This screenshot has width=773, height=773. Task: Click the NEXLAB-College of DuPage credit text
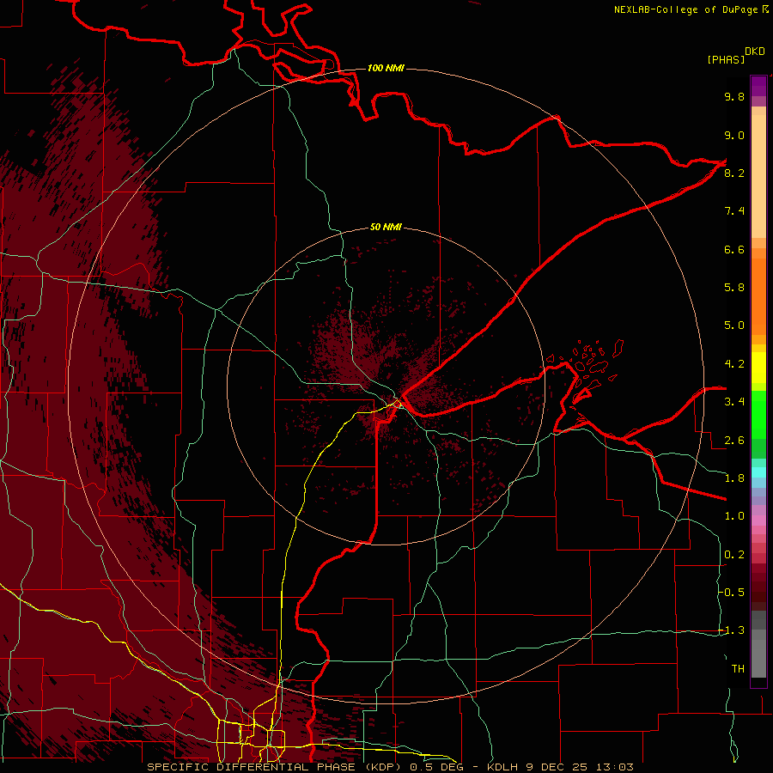(685, 9)
